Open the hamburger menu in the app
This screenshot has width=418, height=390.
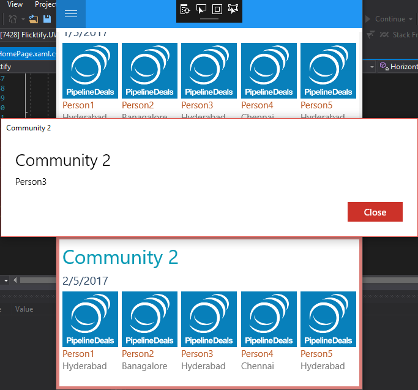click(71, 13)
